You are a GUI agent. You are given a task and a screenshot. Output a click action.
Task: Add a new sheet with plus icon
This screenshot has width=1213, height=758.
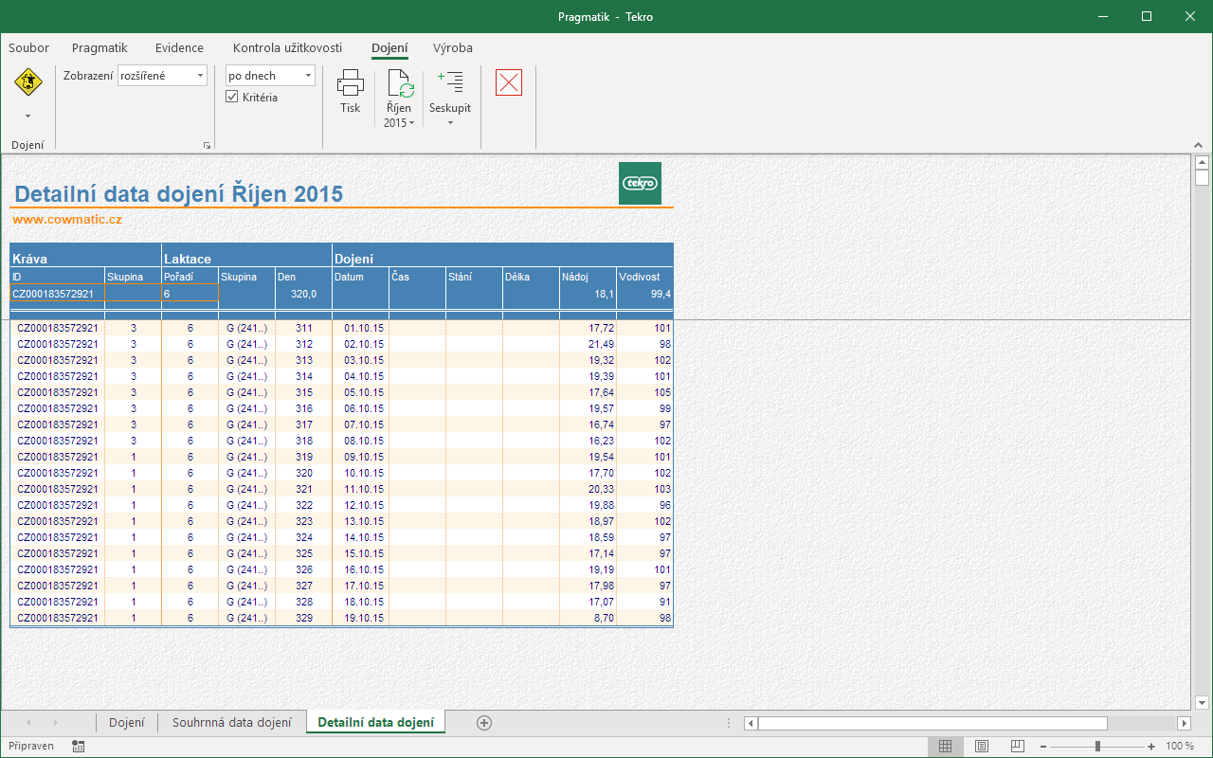(484, 723)
